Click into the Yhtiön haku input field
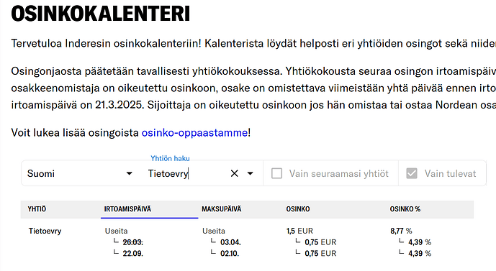The height and width of the screenshot is (271, 496). pyautogui.click(x=186, y=173)
